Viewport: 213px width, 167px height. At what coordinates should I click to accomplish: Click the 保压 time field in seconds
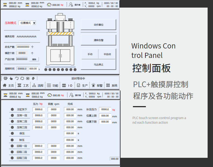point(70,133)
